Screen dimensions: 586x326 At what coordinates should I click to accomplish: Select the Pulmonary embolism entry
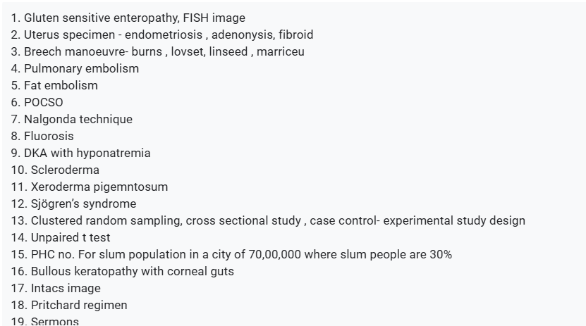75,68
